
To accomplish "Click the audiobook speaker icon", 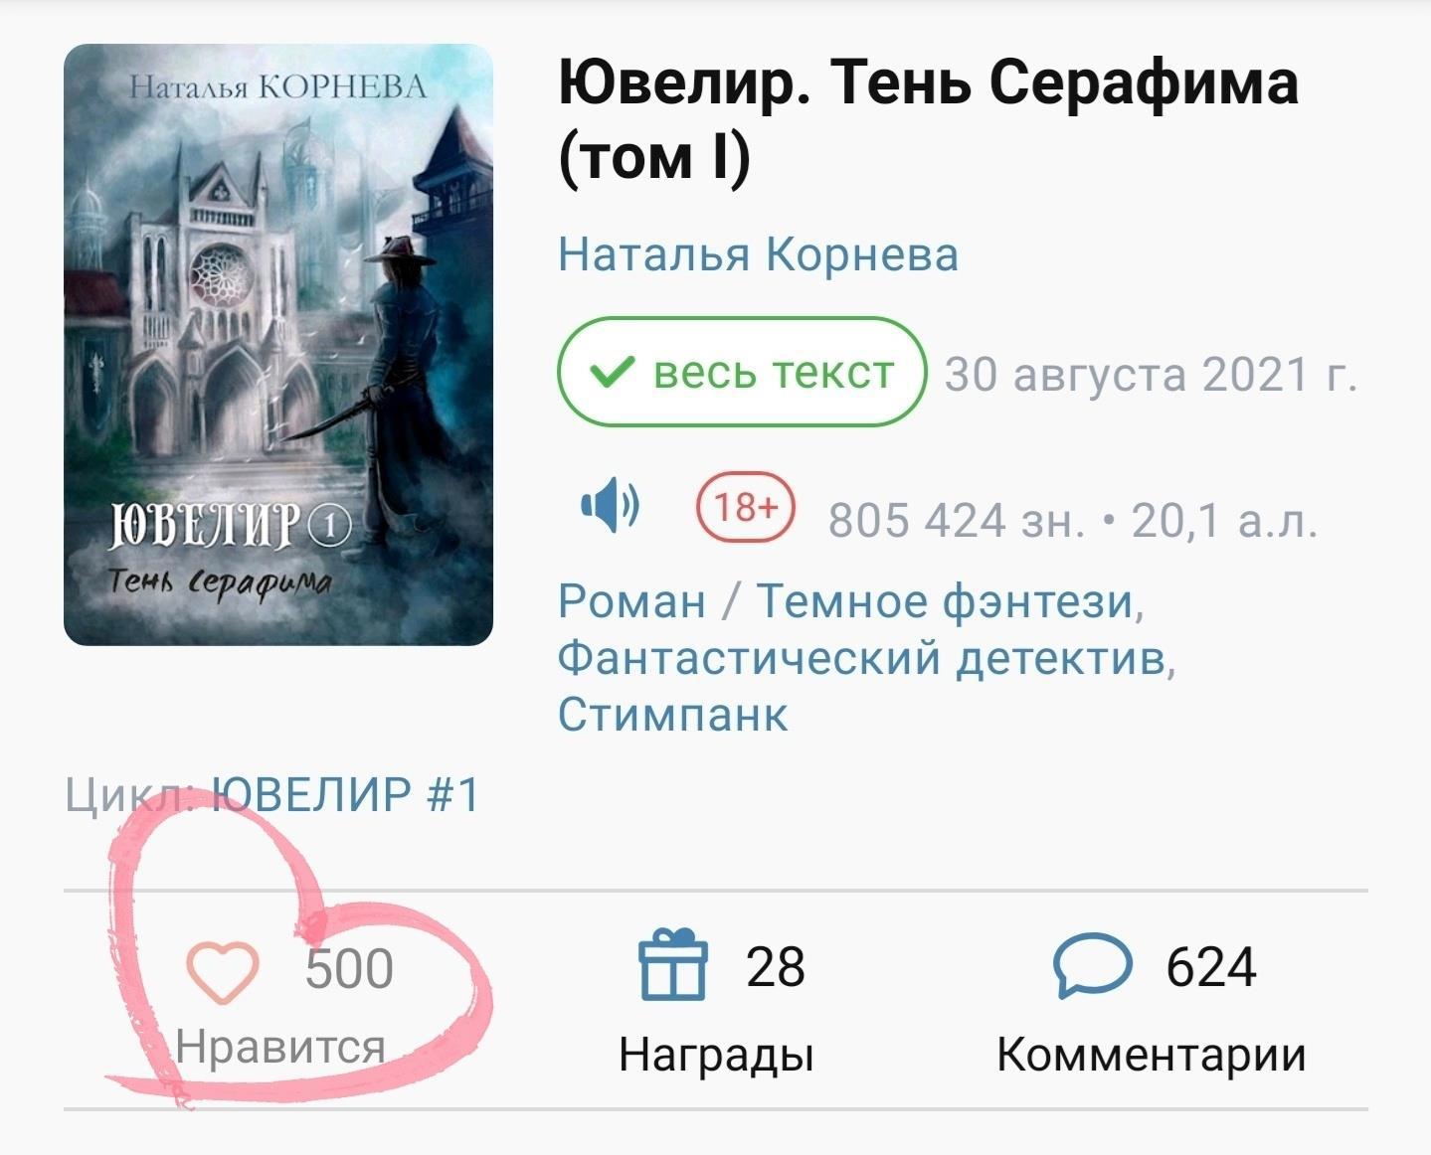I will [x=610, y=506].
